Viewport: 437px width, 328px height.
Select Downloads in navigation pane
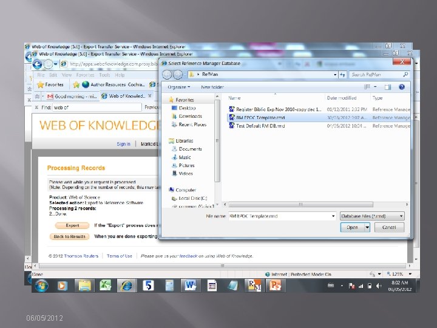tap(187, 116)
